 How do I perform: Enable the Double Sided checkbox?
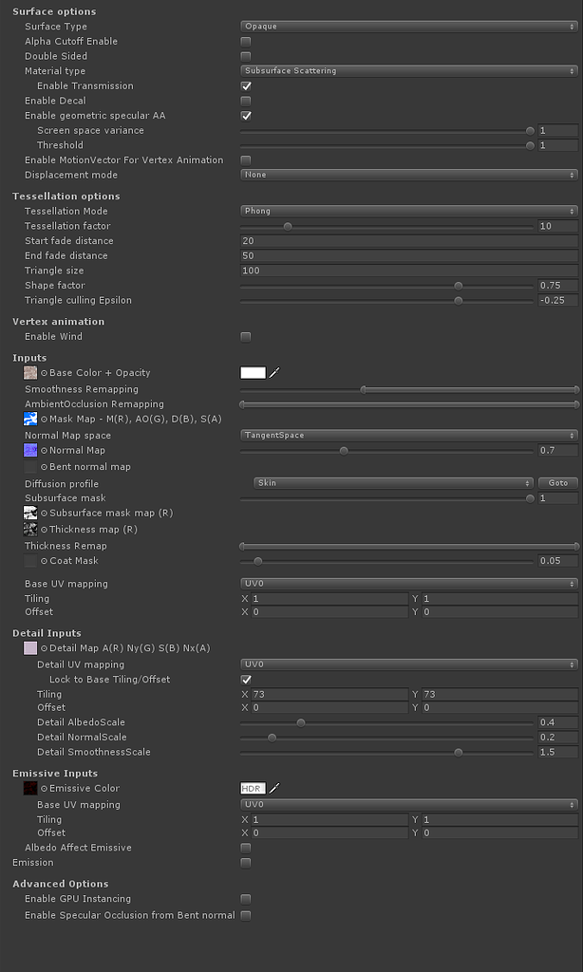click(246, 57)
